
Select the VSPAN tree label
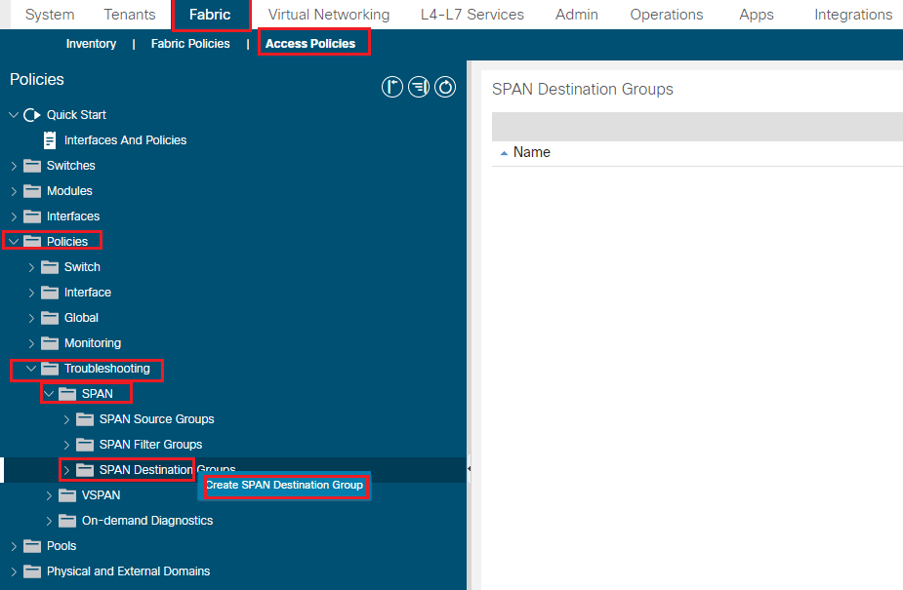[x=101, y=495]
